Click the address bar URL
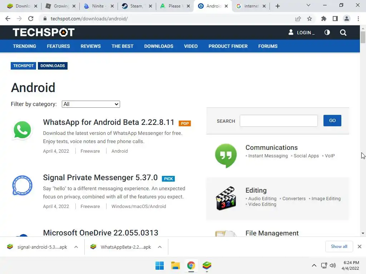Image resolution: width=366 pixels, height=274 pixels. tap(89, 19)
